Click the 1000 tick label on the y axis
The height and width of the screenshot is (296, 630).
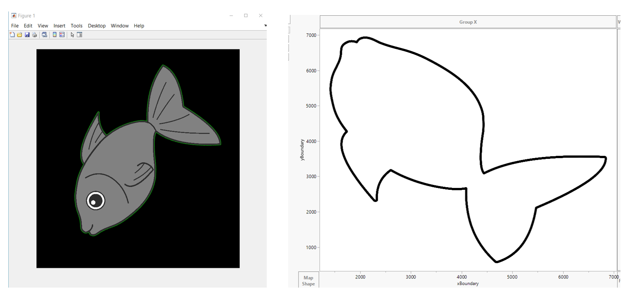click(x=311, y=247)
